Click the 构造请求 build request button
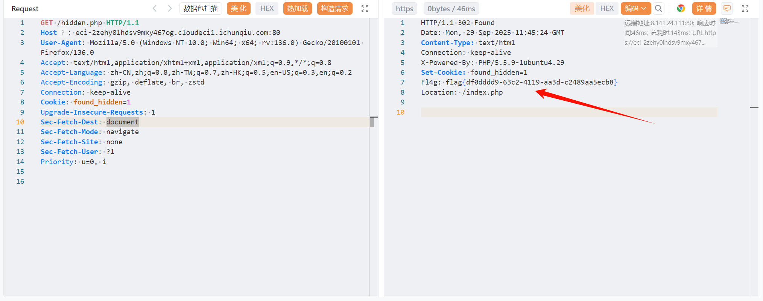The height and width of the screenshot is (301, 763). (x=334, y=8)
